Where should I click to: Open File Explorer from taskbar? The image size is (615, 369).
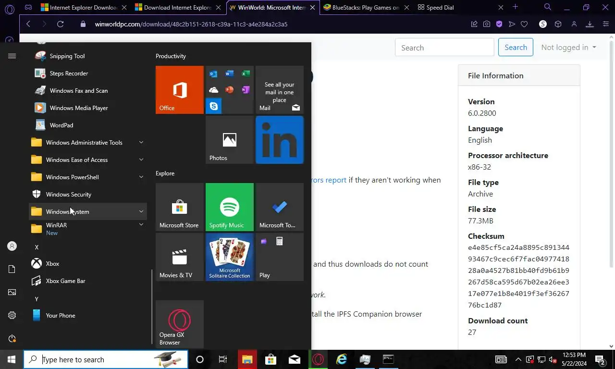(247, 359)
